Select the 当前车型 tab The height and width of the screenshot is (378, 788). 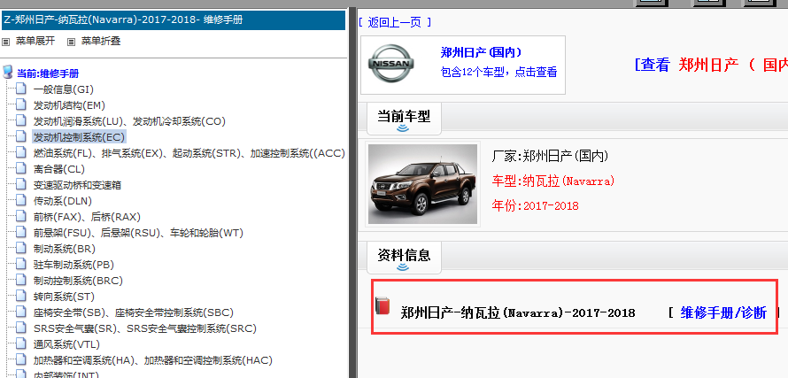point(404,117)
